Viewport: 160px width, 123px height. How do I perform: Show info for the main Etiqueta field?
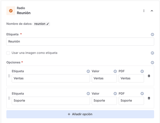(x=152, y=35)
